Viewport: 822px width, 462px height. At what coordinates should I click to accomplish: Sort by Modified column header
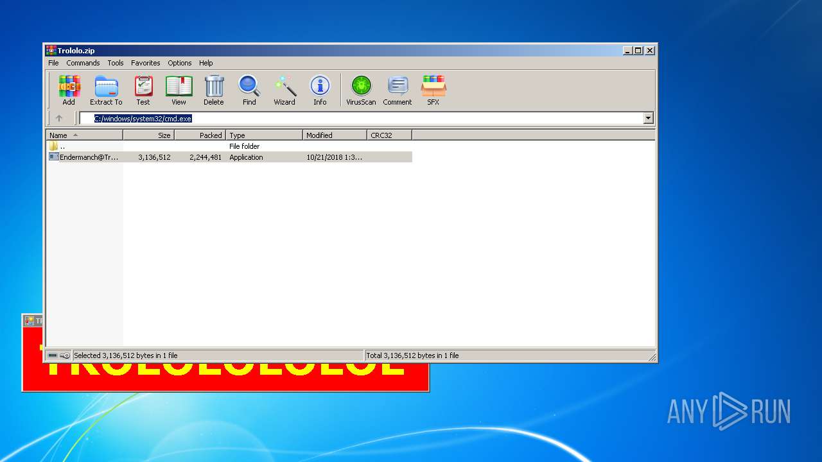335,135
